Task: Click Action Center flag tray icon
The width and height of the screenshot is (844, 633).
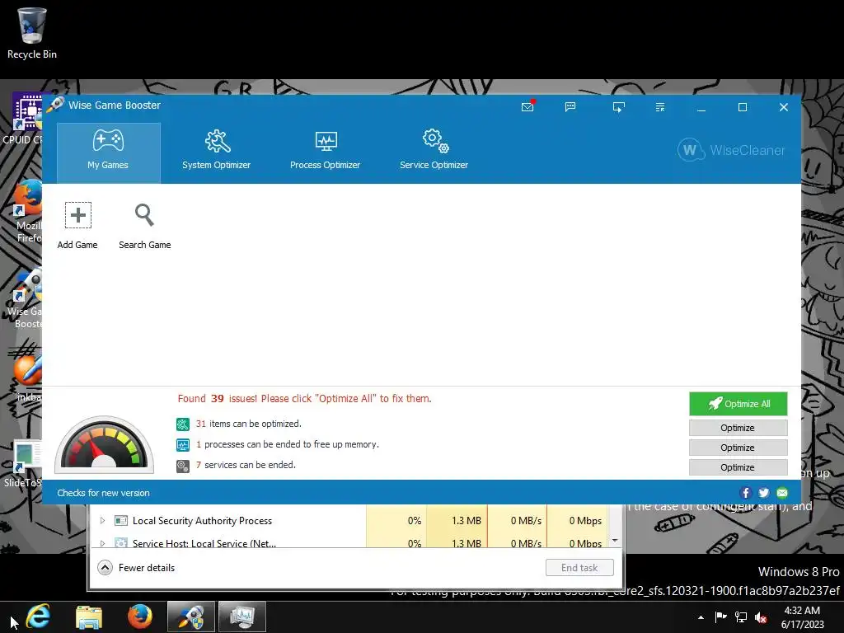Action: click(x=720, y=617)
